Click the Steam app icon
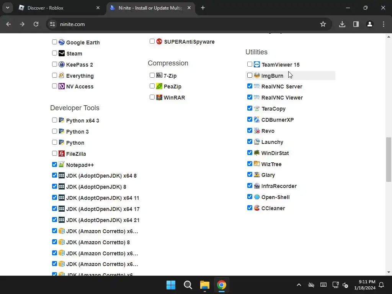The height and width of the screenshot is (294, 392). (x=62, y=53)
